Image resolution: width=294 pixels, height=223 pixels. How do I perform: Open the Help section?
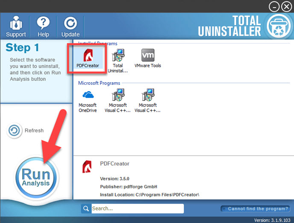43,26
